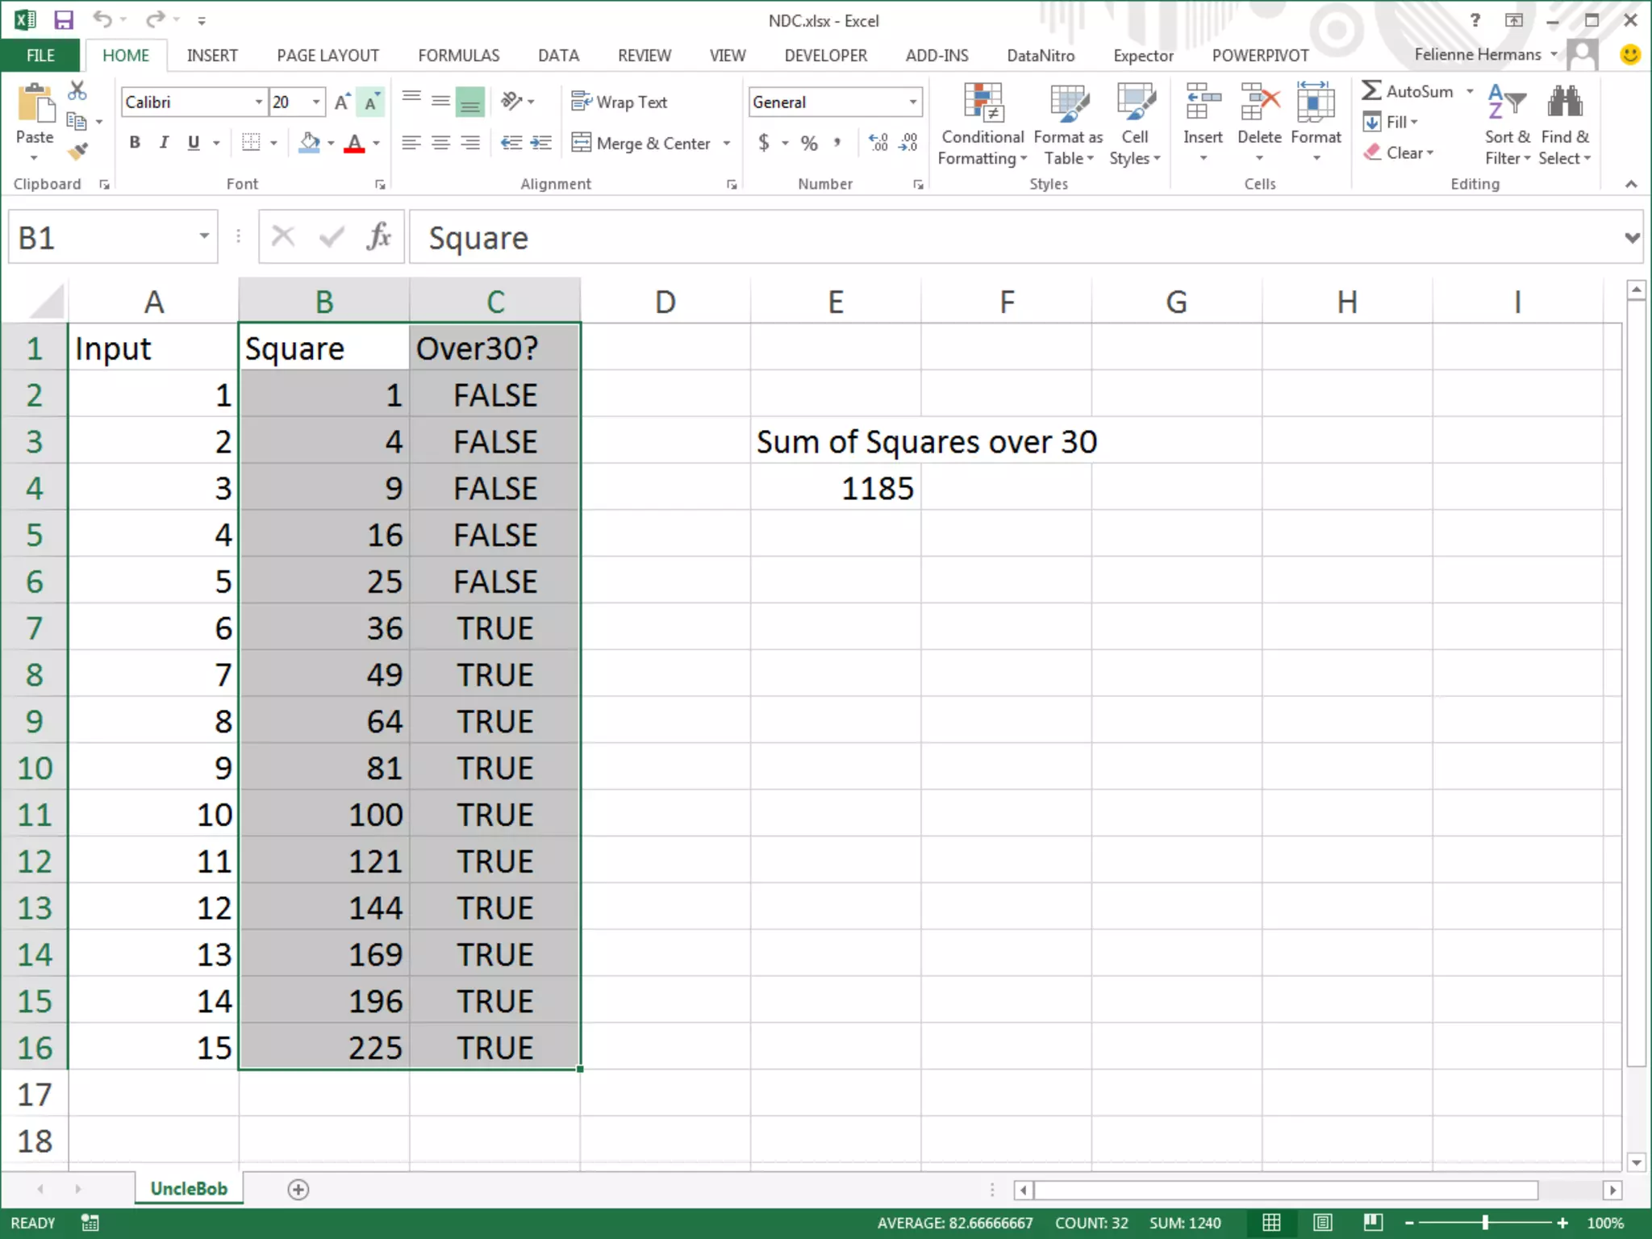Open the Fill Color bucket swatch
This screenshot has height=1239, width=1652.
click(x=309, y=143)
